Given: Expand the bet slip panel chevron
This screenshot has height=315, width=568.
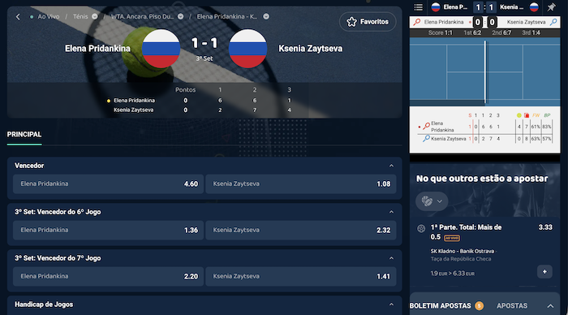Looking at the screenshot, I should (x=550, y=306).
